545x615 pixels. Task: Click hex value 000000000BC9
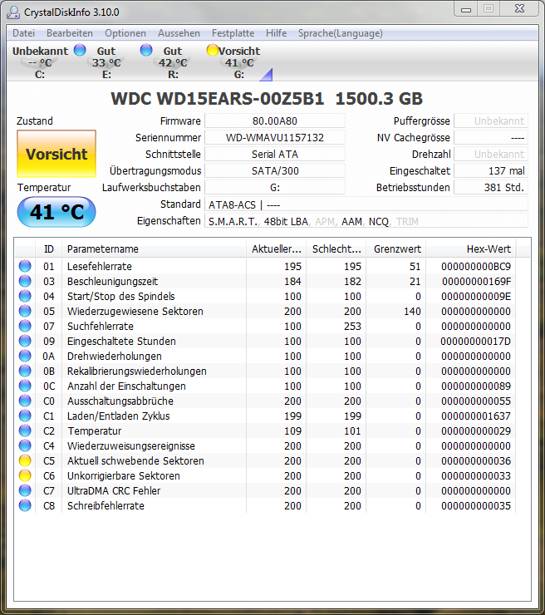476,266
